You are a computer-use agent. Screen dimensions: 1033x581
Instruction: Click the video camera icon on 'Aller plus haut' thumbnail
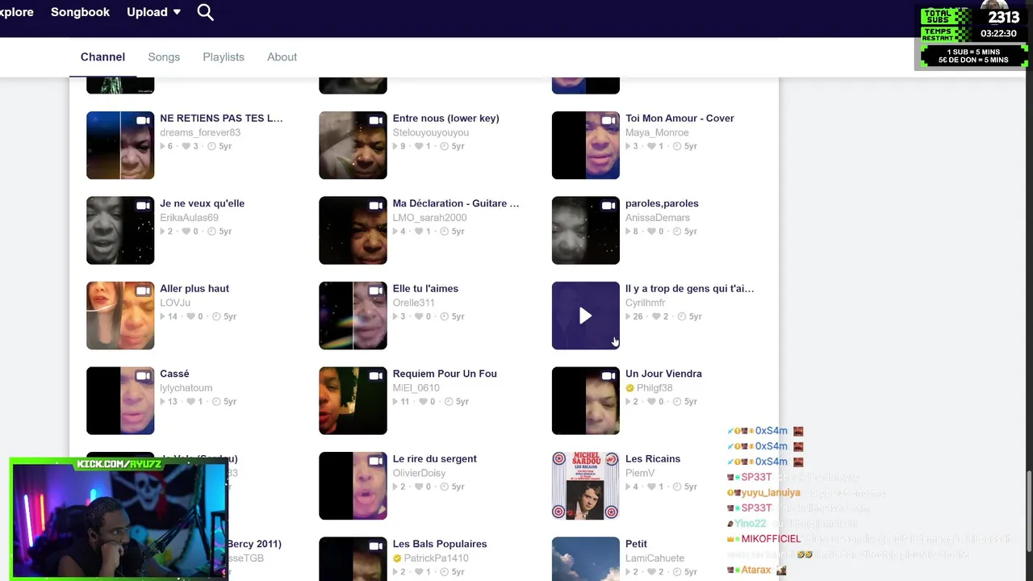pos(143,291)
